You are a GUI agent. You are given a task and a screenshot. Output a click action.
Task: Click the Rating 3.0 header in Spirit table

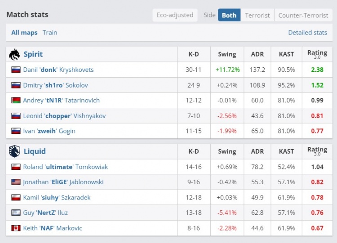[x=317, y=54]
